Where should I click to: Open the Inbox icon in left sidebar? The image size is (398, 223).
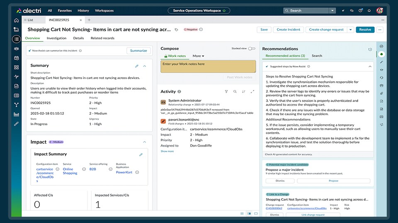pos(16,30)
